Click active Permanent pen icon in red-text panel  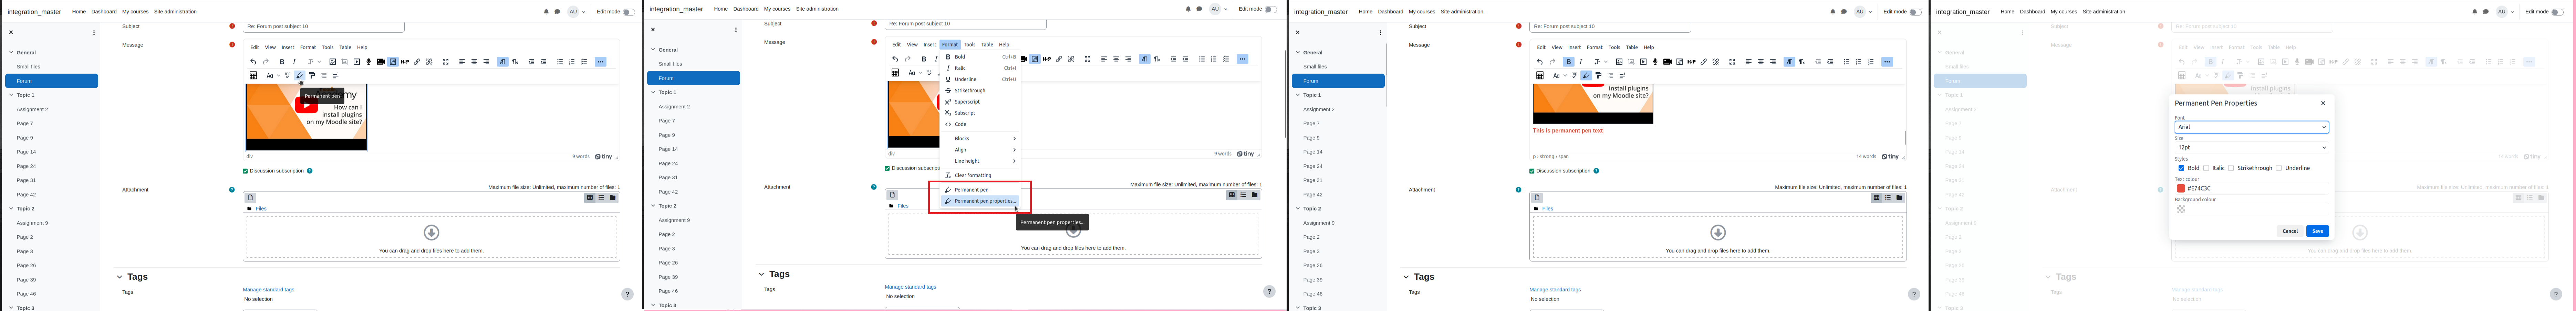coord(1586,75)
